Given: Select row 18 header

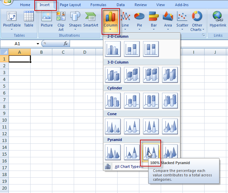Looking at the screenshot, I should (4, 174).
